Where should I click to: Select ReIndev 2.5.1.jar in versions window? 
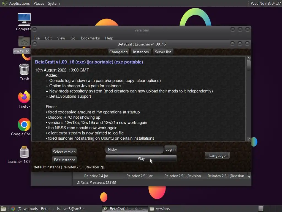tap(139, 176)
